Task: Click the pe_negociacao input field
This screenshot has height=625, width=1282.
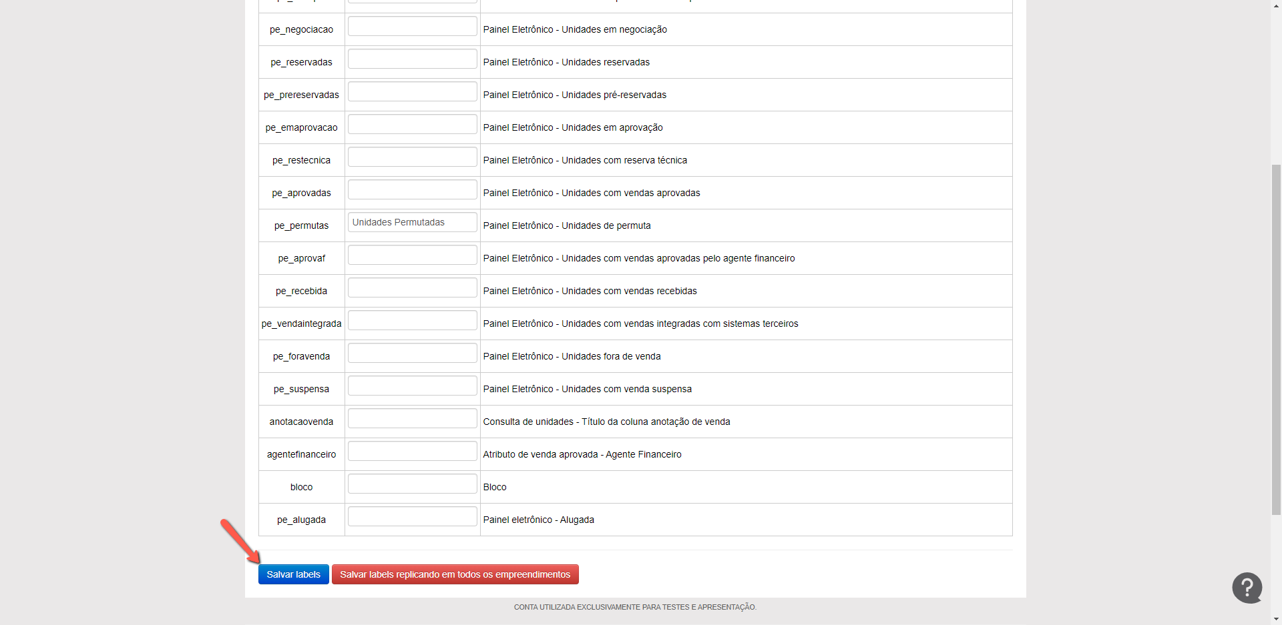Action: [x=412, y=27]
